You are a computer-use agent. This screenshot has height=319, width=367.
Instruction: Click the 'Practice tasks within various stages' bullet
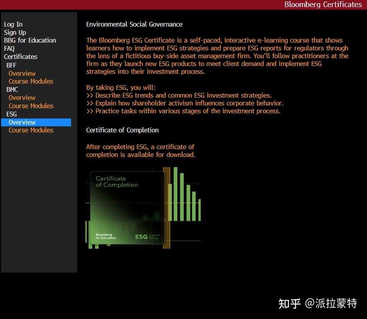tap(183, 111)
